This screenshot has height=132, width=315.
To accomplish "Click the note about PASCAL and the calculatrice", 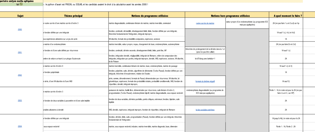I will [x=96, y=4].
